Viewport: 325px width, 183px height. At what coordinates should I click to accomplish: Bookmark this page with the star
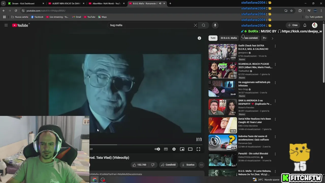click(x=291, y=11)
